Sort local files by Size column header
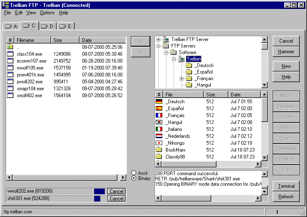The height and width of the screenshot is (217, 307). [x=65, y=40]
